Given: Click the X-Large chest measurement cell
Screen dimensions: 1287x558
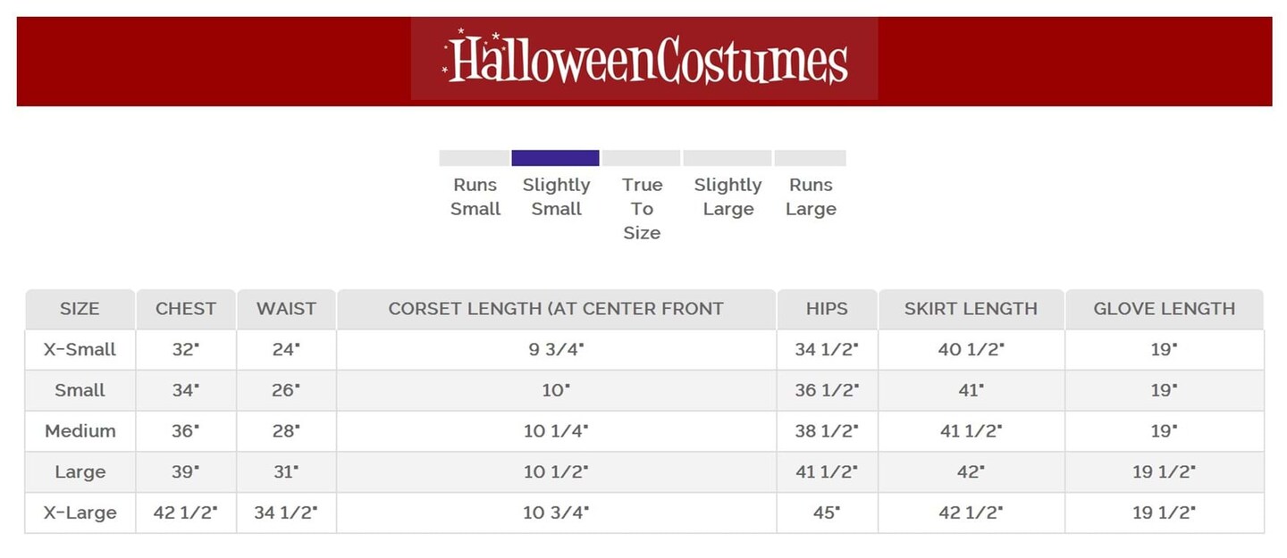Looking at the screenshot, I should (x=186, y=513).
